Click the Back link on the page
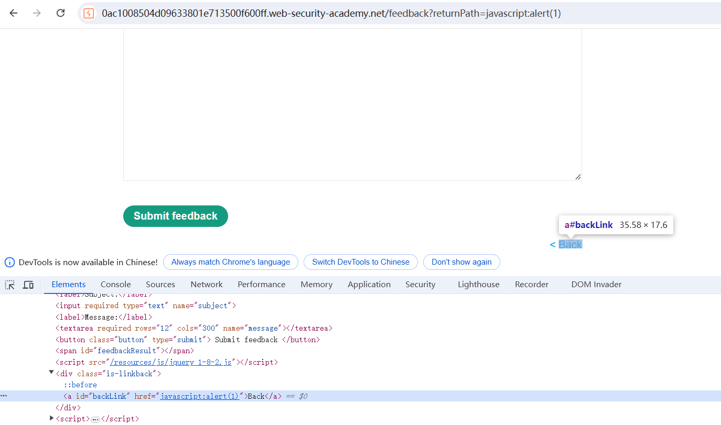This screenshot has width=721, height=425. (570, 245)
